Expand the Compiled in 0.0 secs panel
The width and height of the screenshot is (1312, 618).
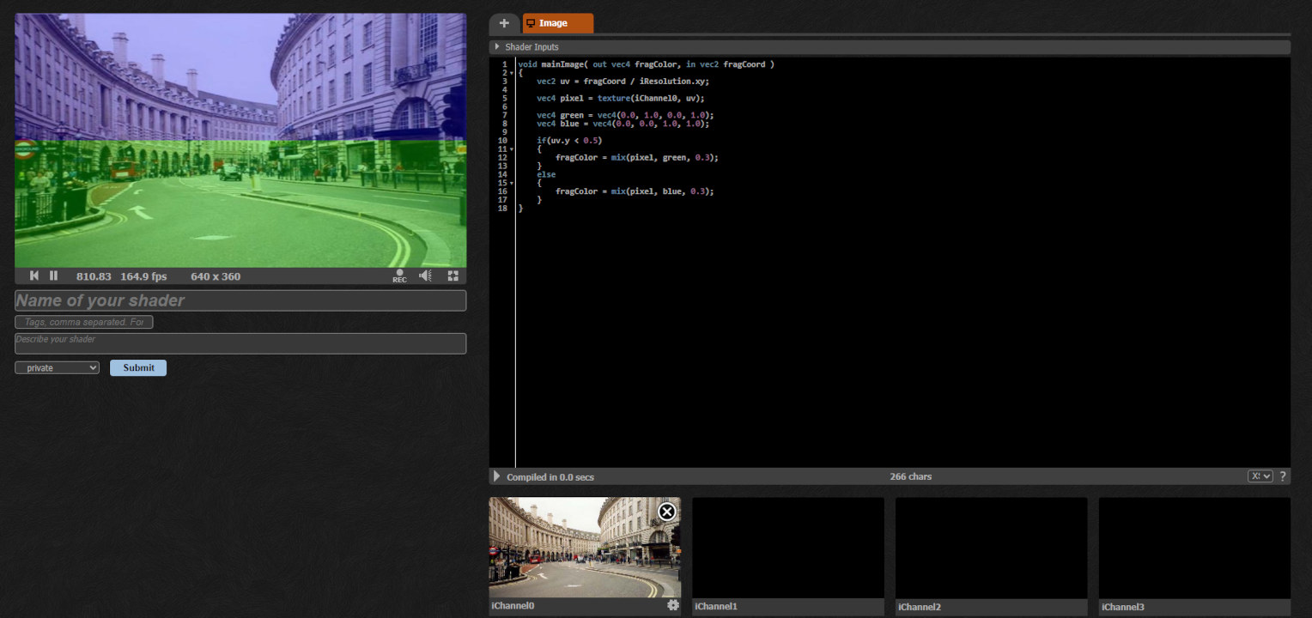point(495,476)
